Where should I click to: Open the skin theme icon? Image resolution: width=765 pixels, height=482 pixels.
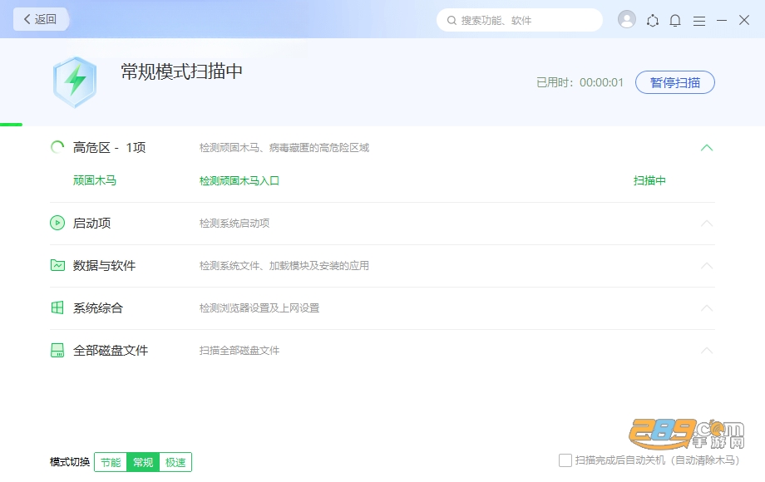tap(652, 21)
